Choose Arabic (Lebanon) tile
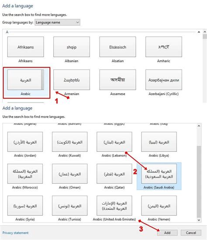Viewport: 207px width, 240px height. 114,142
